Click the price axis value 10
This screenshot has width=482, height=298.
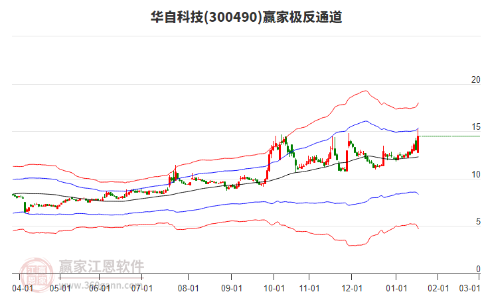475,174
